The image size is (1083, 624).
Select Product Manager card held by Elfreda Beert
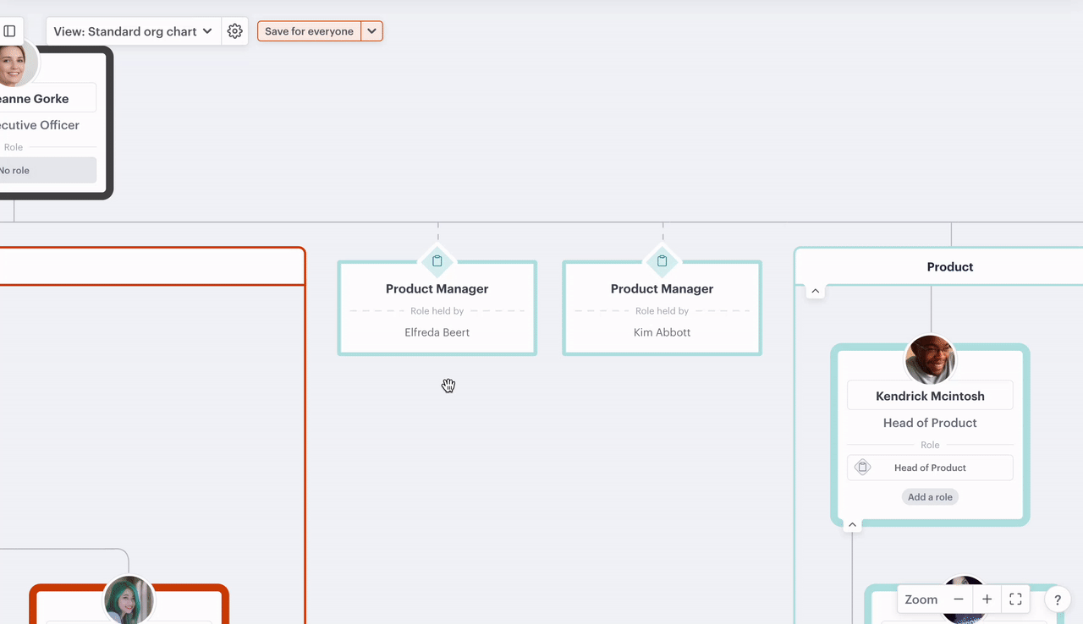tap(437, 308)
